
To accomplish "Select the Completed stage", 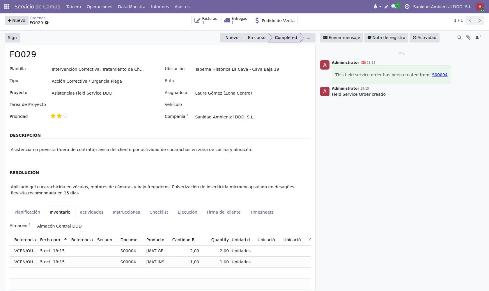I will pyautogui.click(x=286, y=38).
